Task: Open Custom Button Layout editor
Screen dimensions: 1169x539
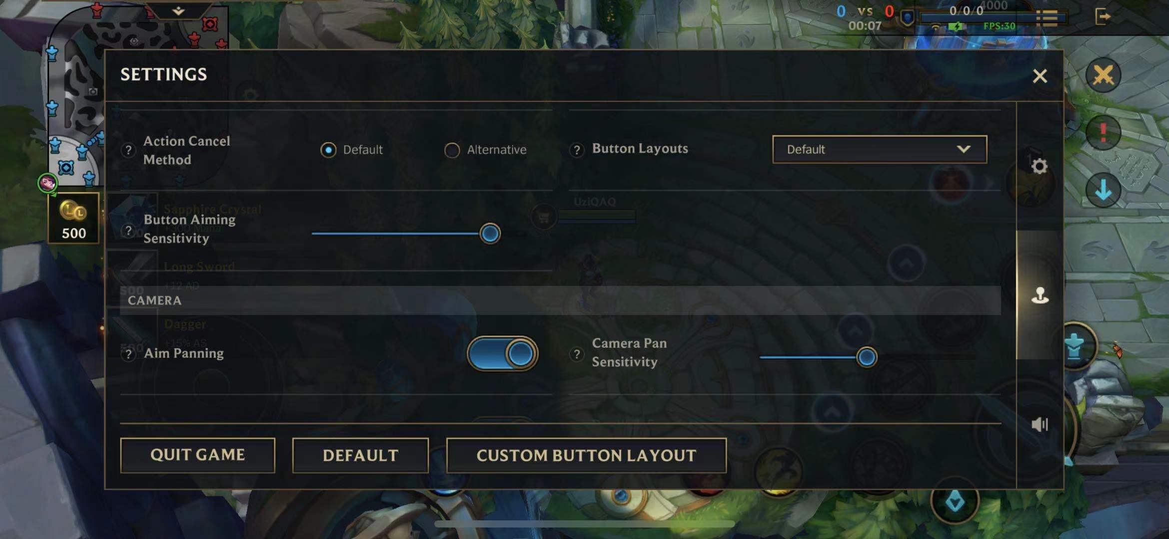Action: 586,455
